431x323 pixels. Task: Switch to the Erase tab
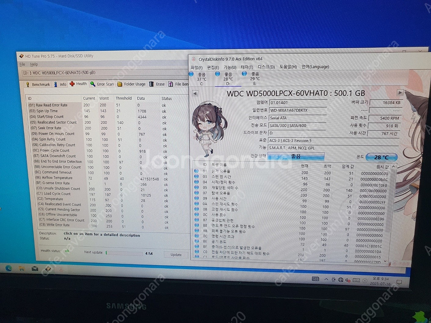(x=157, y=84)
